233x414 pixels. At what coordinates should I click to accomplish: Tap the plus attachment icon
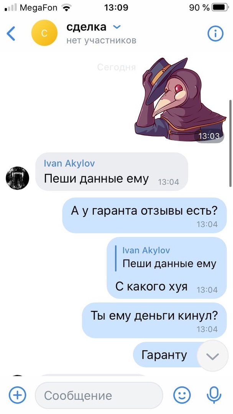point(17,395)
